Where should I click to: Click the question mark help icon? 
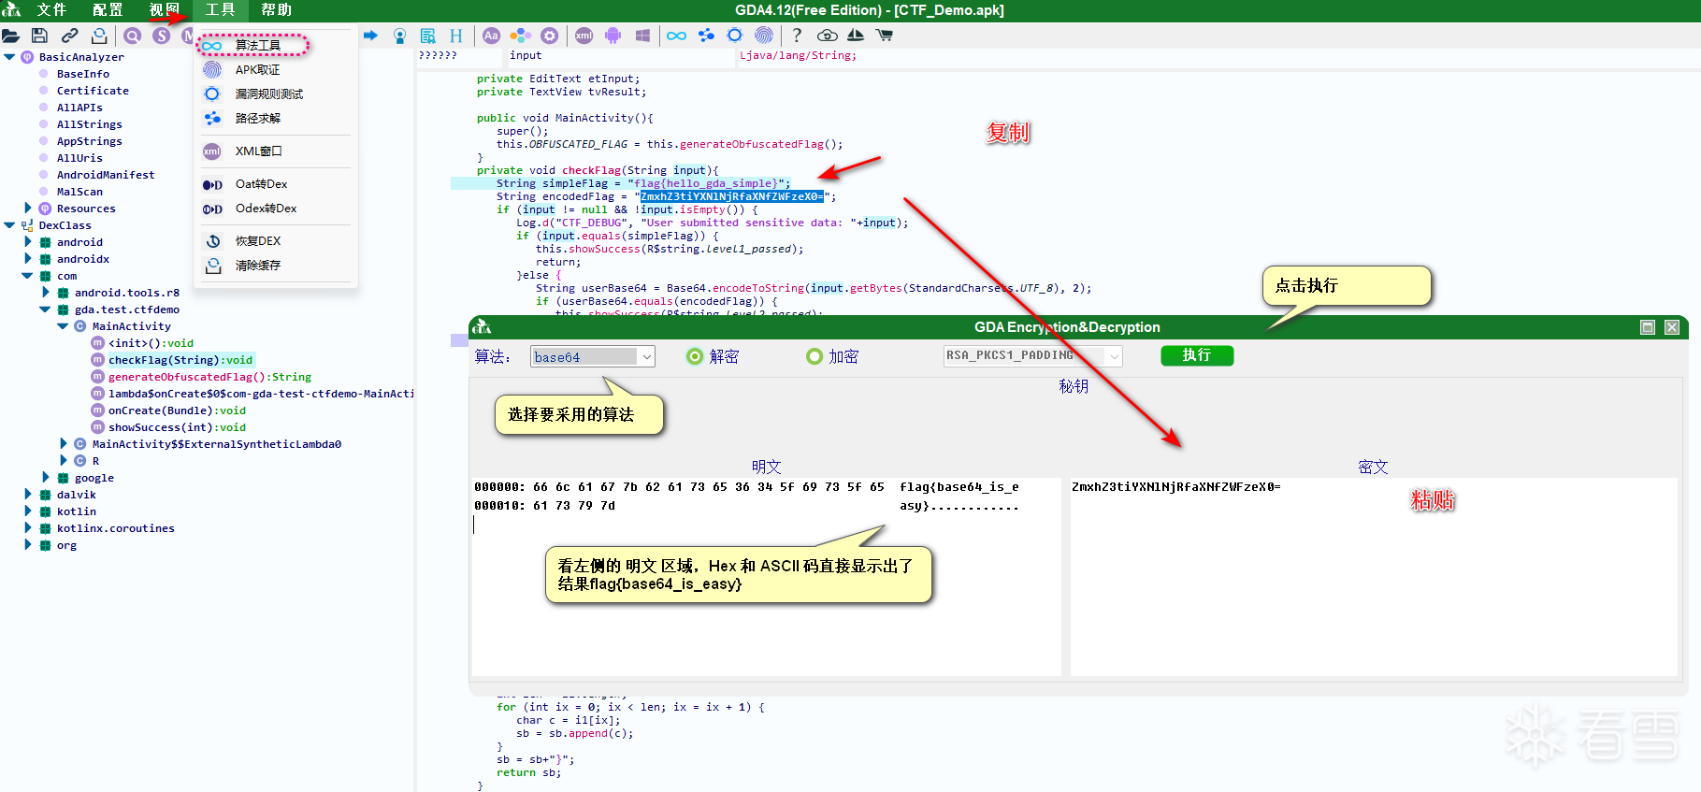point(797,36)
